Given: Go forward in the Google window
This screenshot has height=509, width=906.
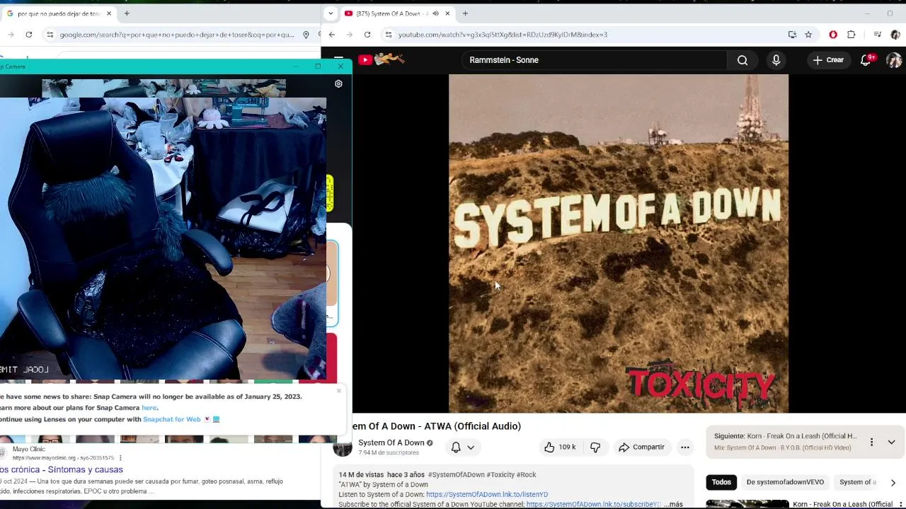Looking at the screenshot, I should [11, 35].
